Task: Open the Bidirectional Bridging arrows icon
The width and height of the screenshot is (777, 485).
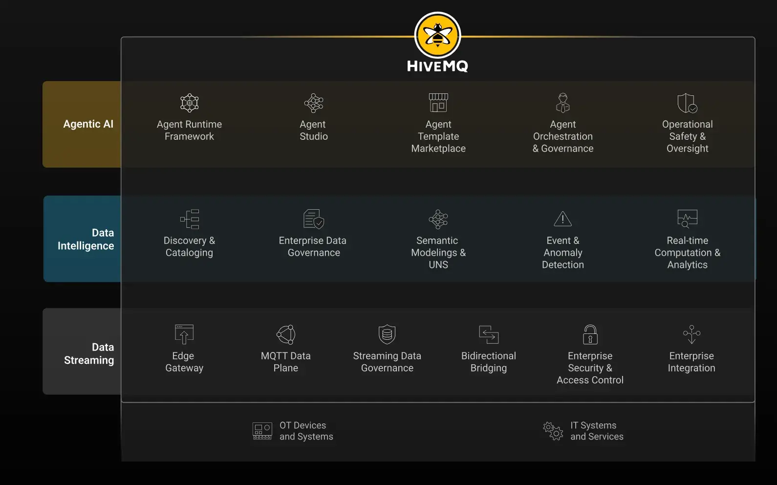Action: coord(489,334)
